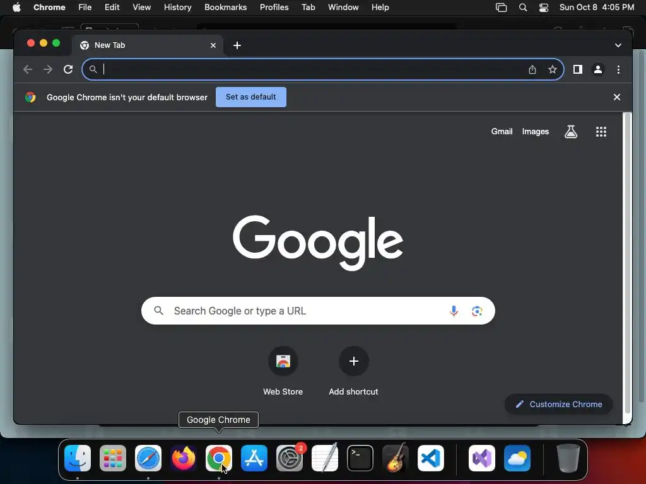The height and width of the screenshot is (484, 646).
Task: Open the Profiles menu
Action: pyautogui.click(x=274, y=8)
